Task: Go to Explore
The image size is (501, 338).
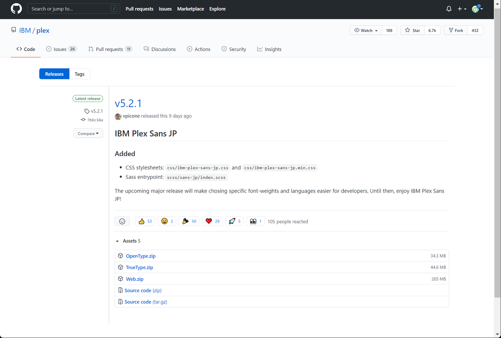Action: pos(218,9)
